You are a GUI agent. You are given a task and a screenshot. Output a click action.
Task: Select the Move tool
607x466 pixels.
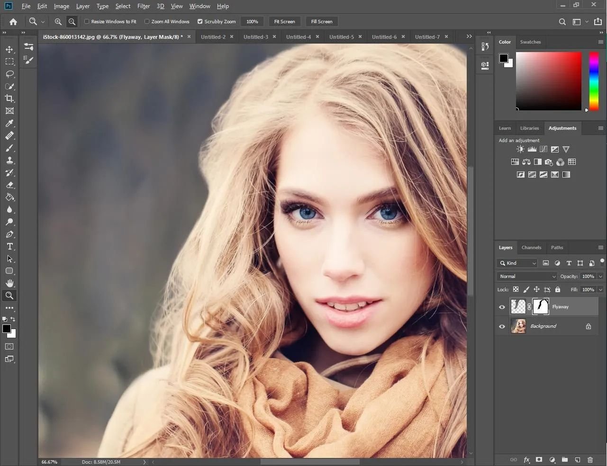9,50
